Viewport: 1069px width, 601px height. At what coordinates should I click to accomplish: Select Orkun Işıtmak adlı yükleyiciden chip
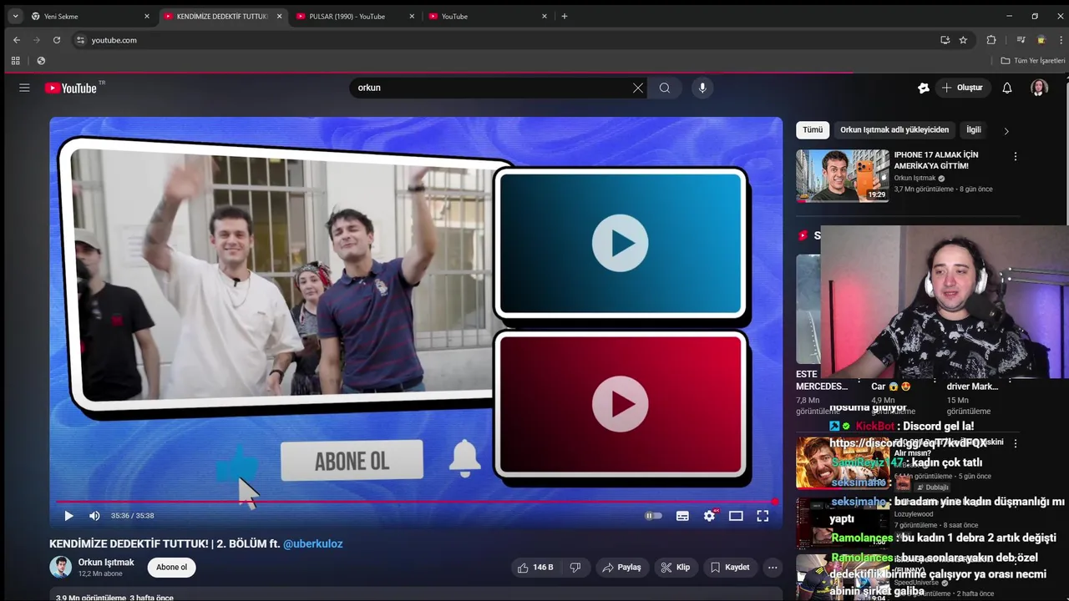tap(894, 129)
